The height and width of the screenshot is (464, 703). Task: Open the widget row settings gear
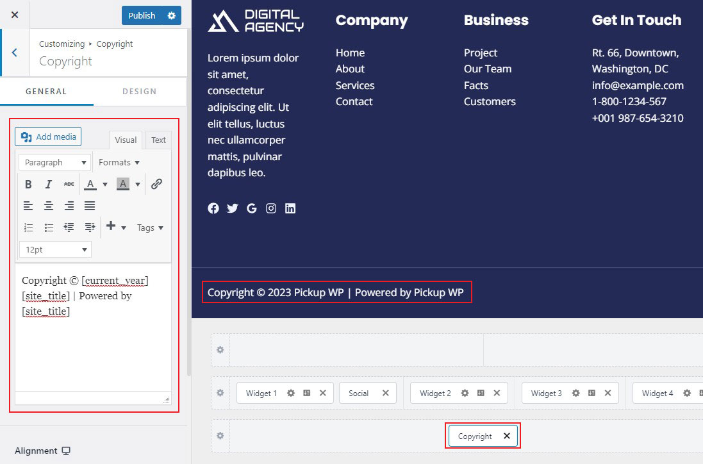[x=220, y=393]
